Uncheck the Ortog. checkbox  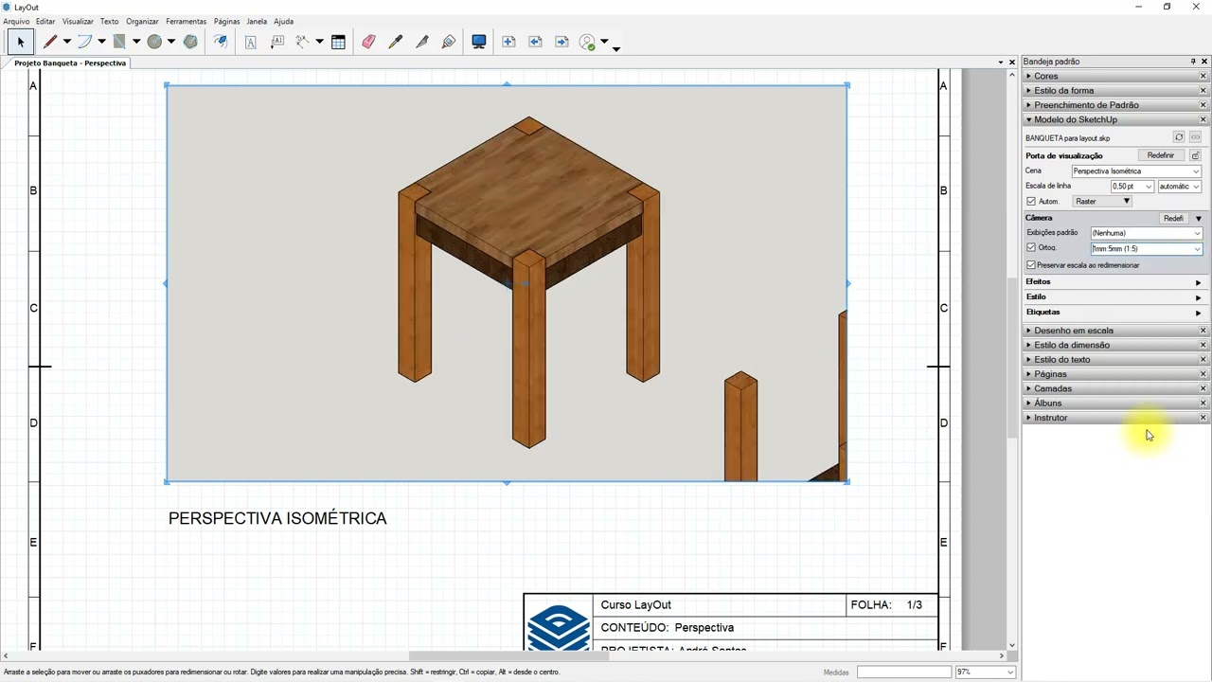[1031, 248]
